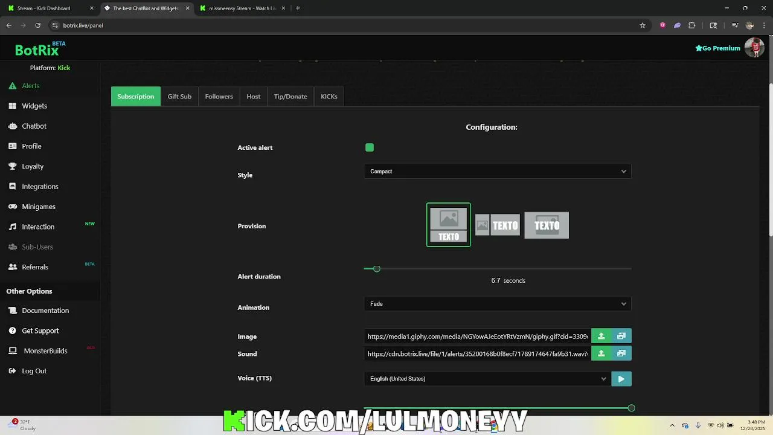Open the Voice (TTS) language dropdown
Screen dimensions: 773x435
click(487, 379)
